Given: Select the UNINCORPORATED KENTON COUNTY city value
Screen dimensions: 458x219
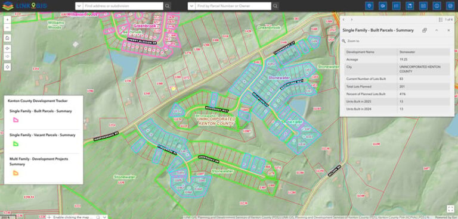Looking at the screenshot, I should point(420,69).
